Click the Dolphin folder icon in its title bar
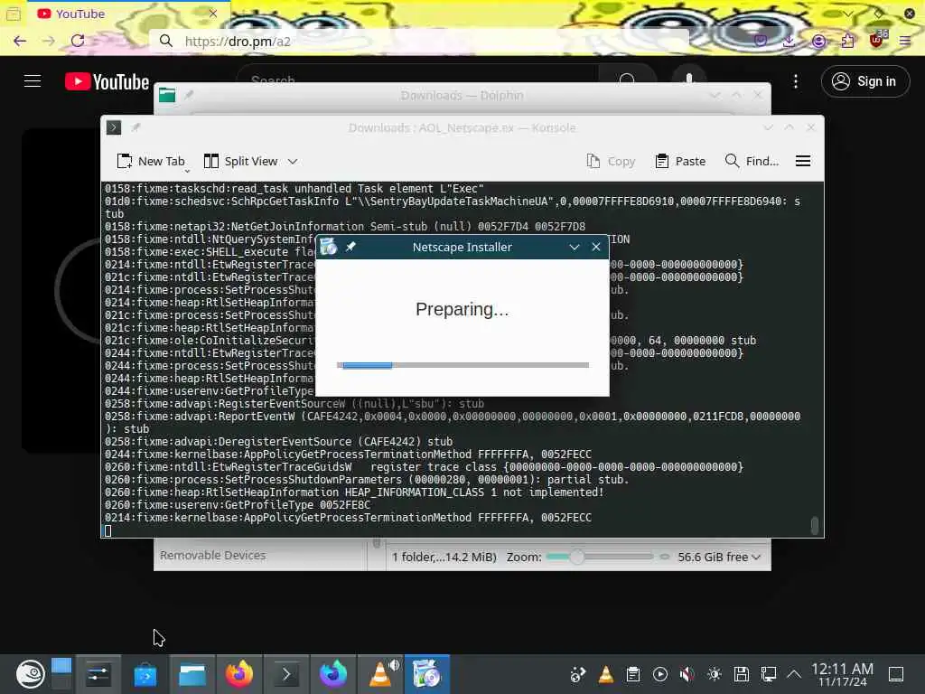Viewport: 925px width, 694px height. 167,95
